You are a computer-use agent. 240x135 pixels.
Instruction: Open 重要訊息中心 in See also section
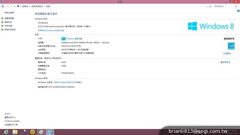click(x=10, y=117)
